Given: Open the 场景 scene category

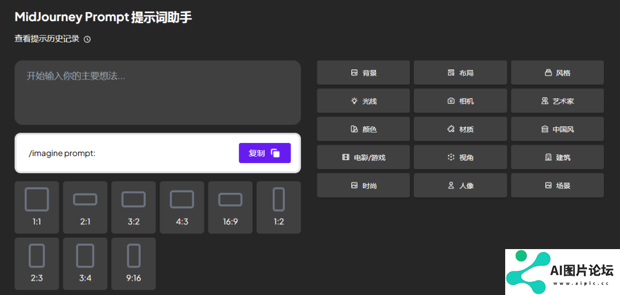Looking at the screenshot, I should tap(557, 185).
